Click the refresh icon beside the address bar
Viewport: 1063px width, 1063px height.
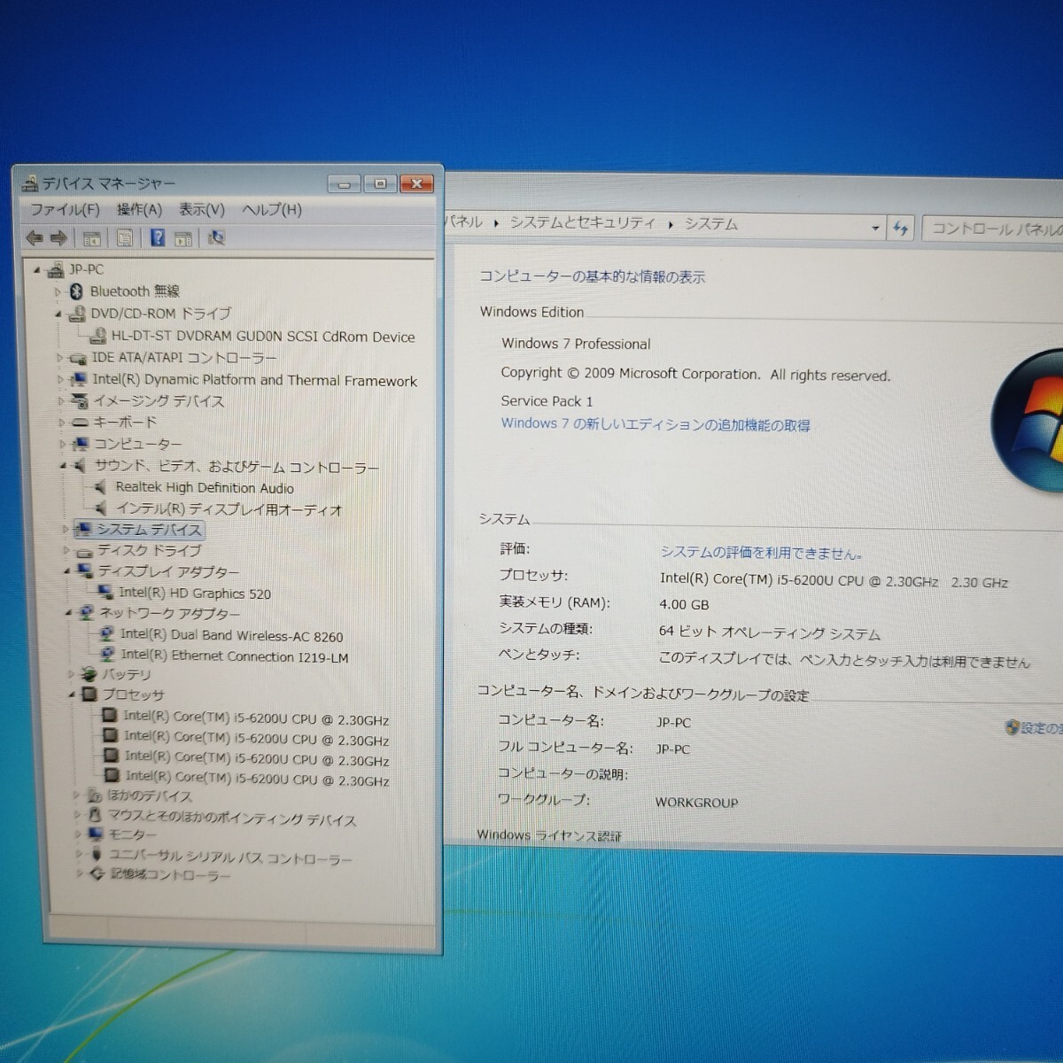point(901,229)
